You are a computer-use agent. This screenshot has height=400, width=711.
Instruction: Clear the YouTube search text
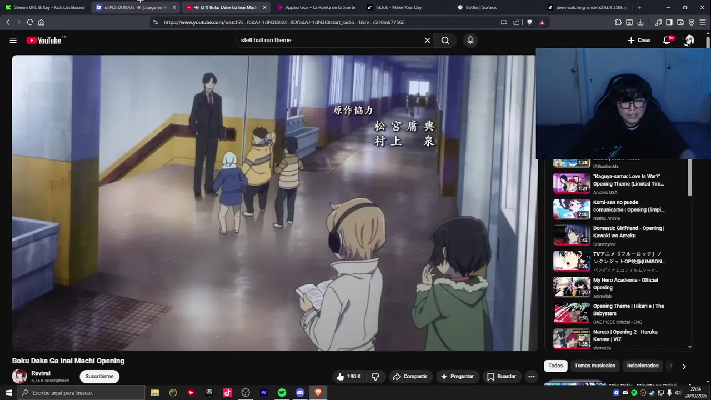click(427, 40)
